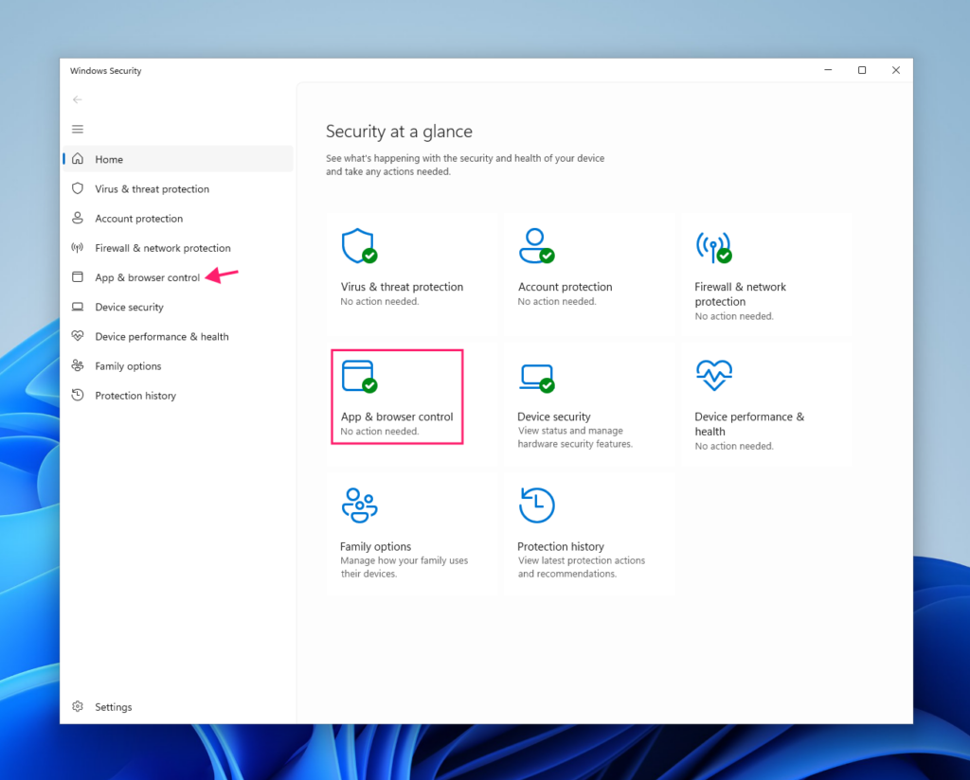970x780 pixels.
Task: Open the Device security tile title
Action: (553, 417)
